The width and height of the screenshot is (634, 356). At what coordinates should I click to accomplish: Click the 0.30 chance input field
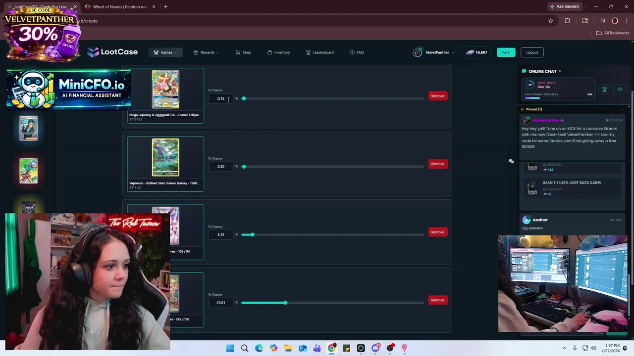[221, 167]
